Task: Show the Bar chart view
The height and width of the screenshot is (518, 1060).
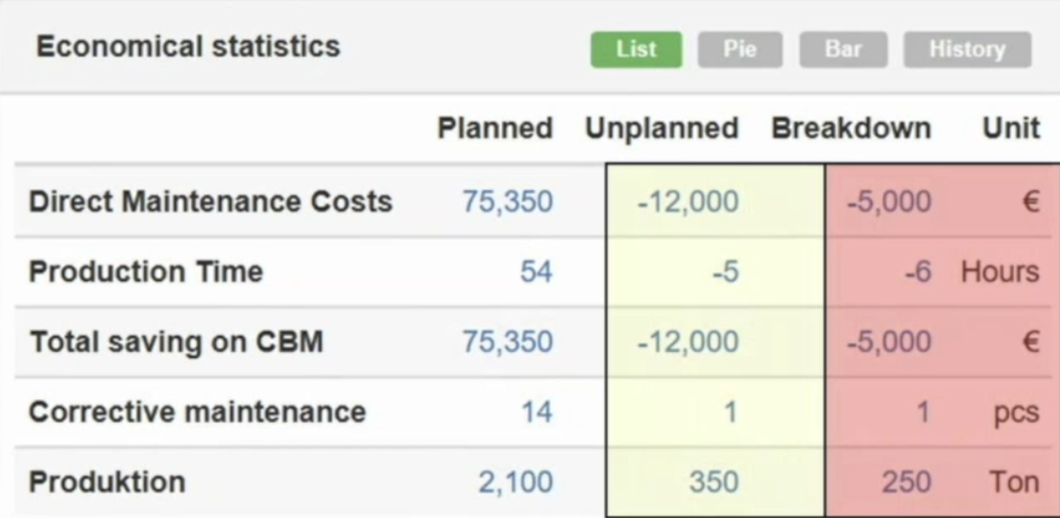Action: click(x=842, y=50)
